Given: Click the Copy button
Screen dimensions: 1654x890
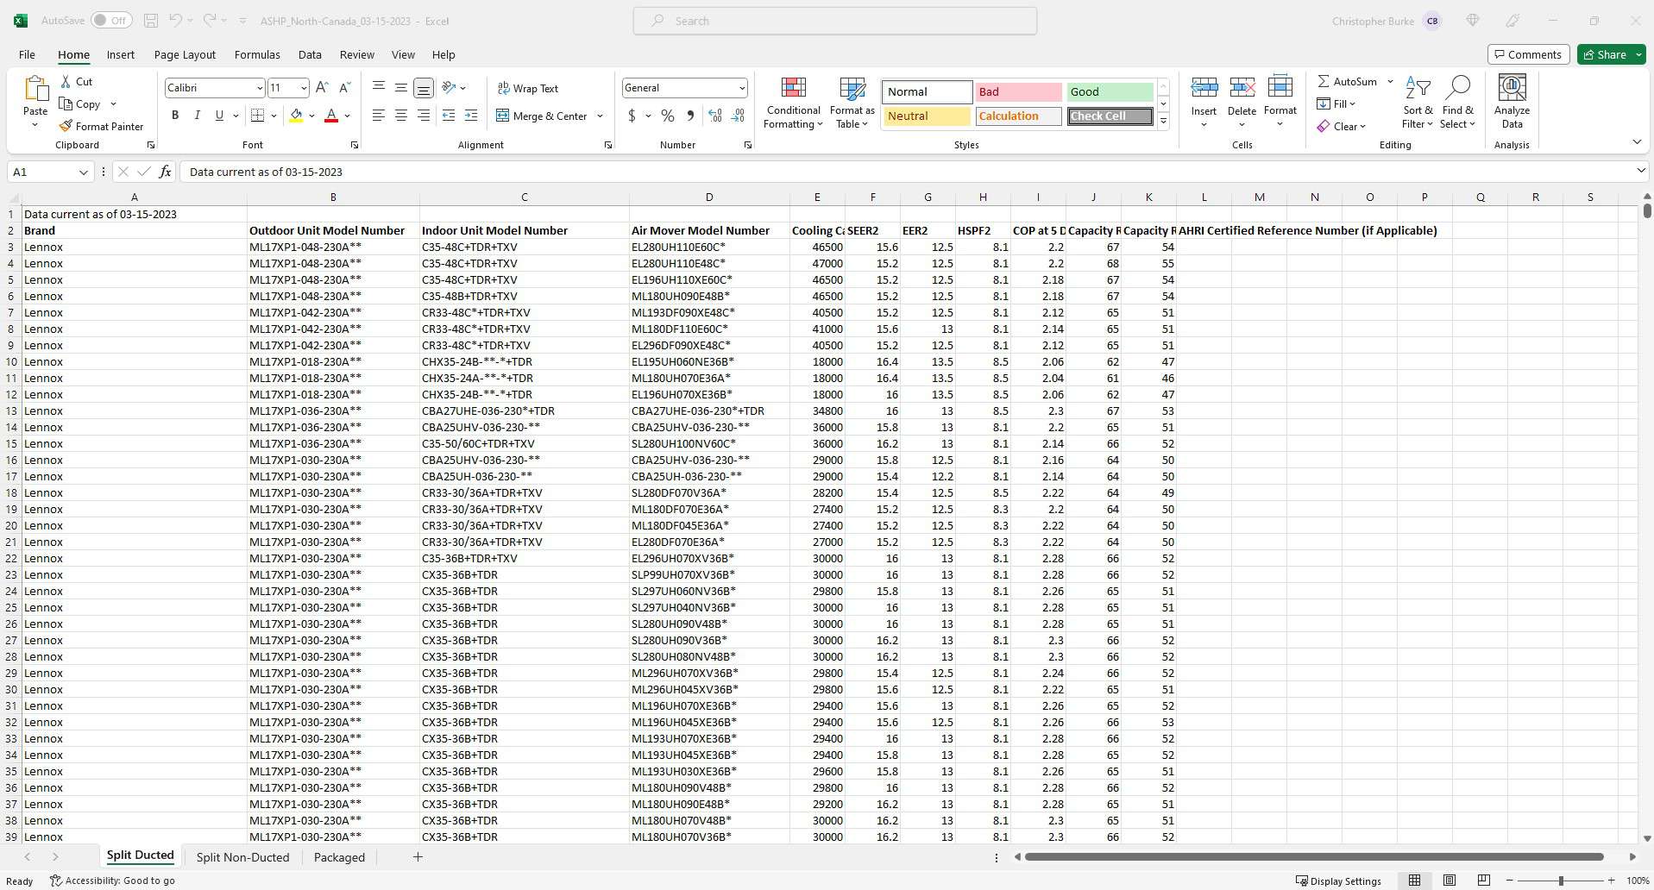Looking at the screenshot, I should click(x=79, y=103).
